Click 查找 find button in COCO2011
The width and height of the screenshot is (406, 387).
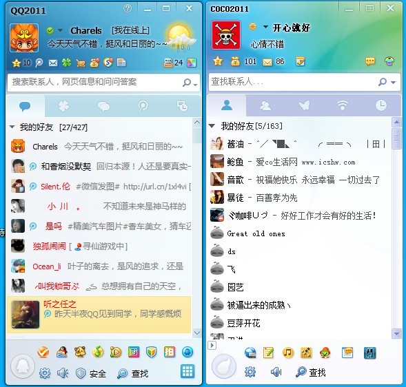tap(311, 373)
